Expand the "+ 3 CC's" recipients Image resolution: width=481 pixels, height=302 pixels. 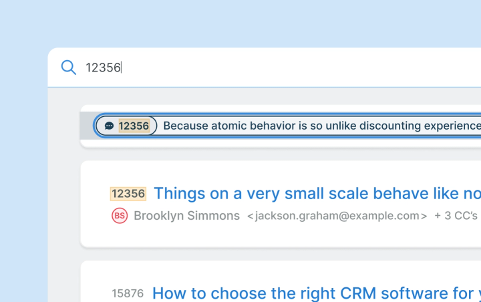456,216
